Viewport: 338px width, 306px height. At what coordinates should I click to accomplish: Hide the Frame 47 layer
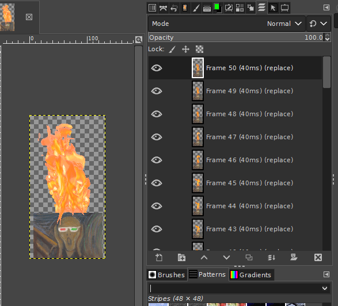point(157,137)
